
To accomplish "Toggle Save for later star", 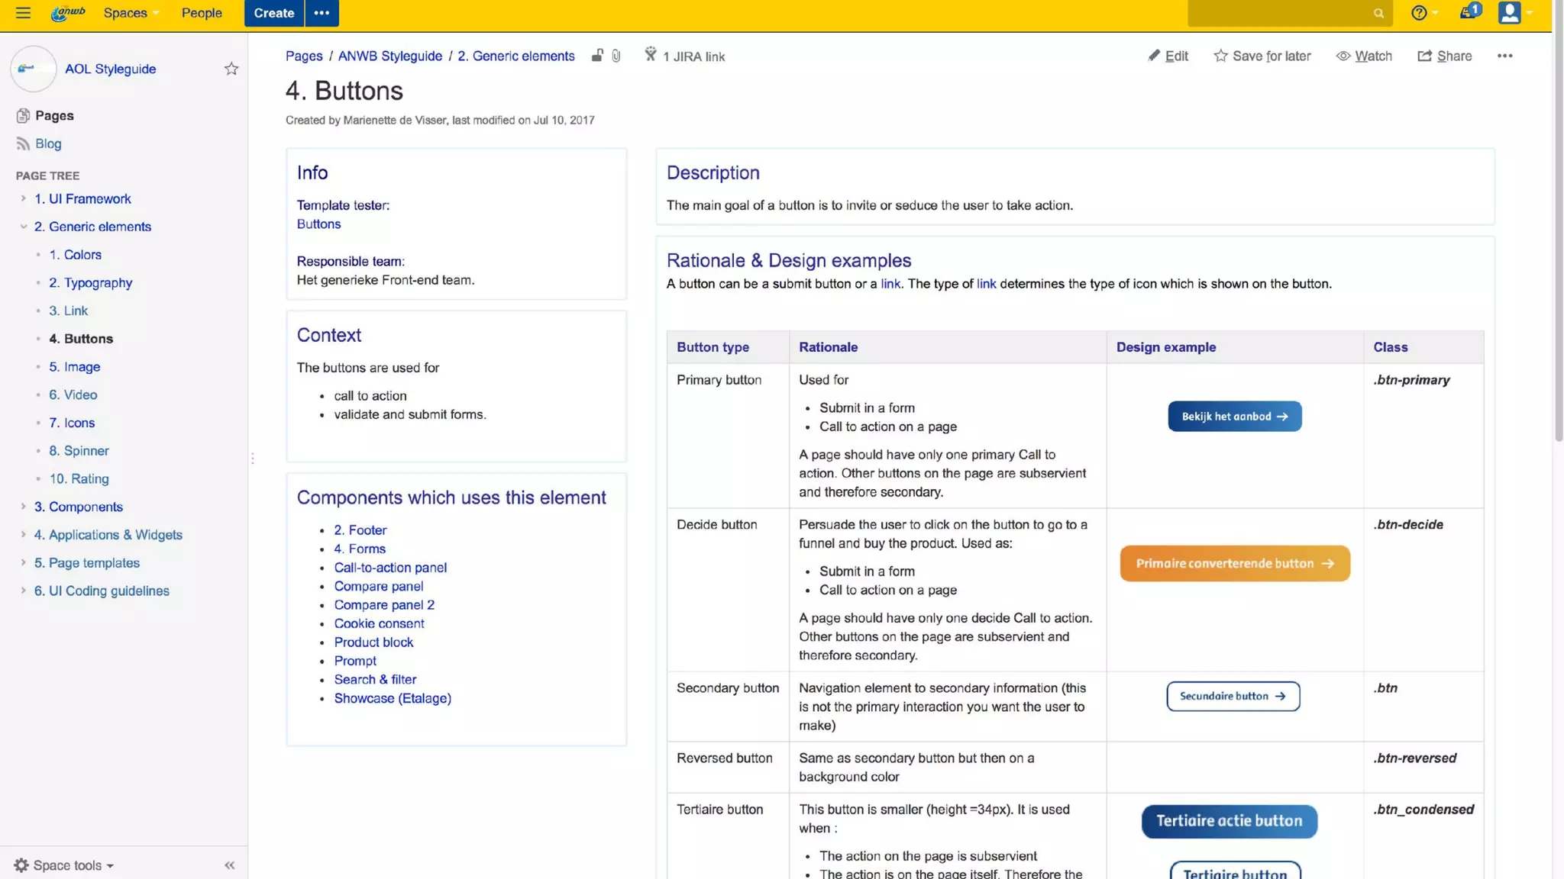I will point(1262,56).
